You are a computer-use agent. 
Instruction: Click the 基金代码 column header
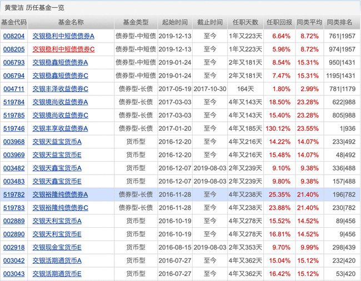(x=14, y=22)
